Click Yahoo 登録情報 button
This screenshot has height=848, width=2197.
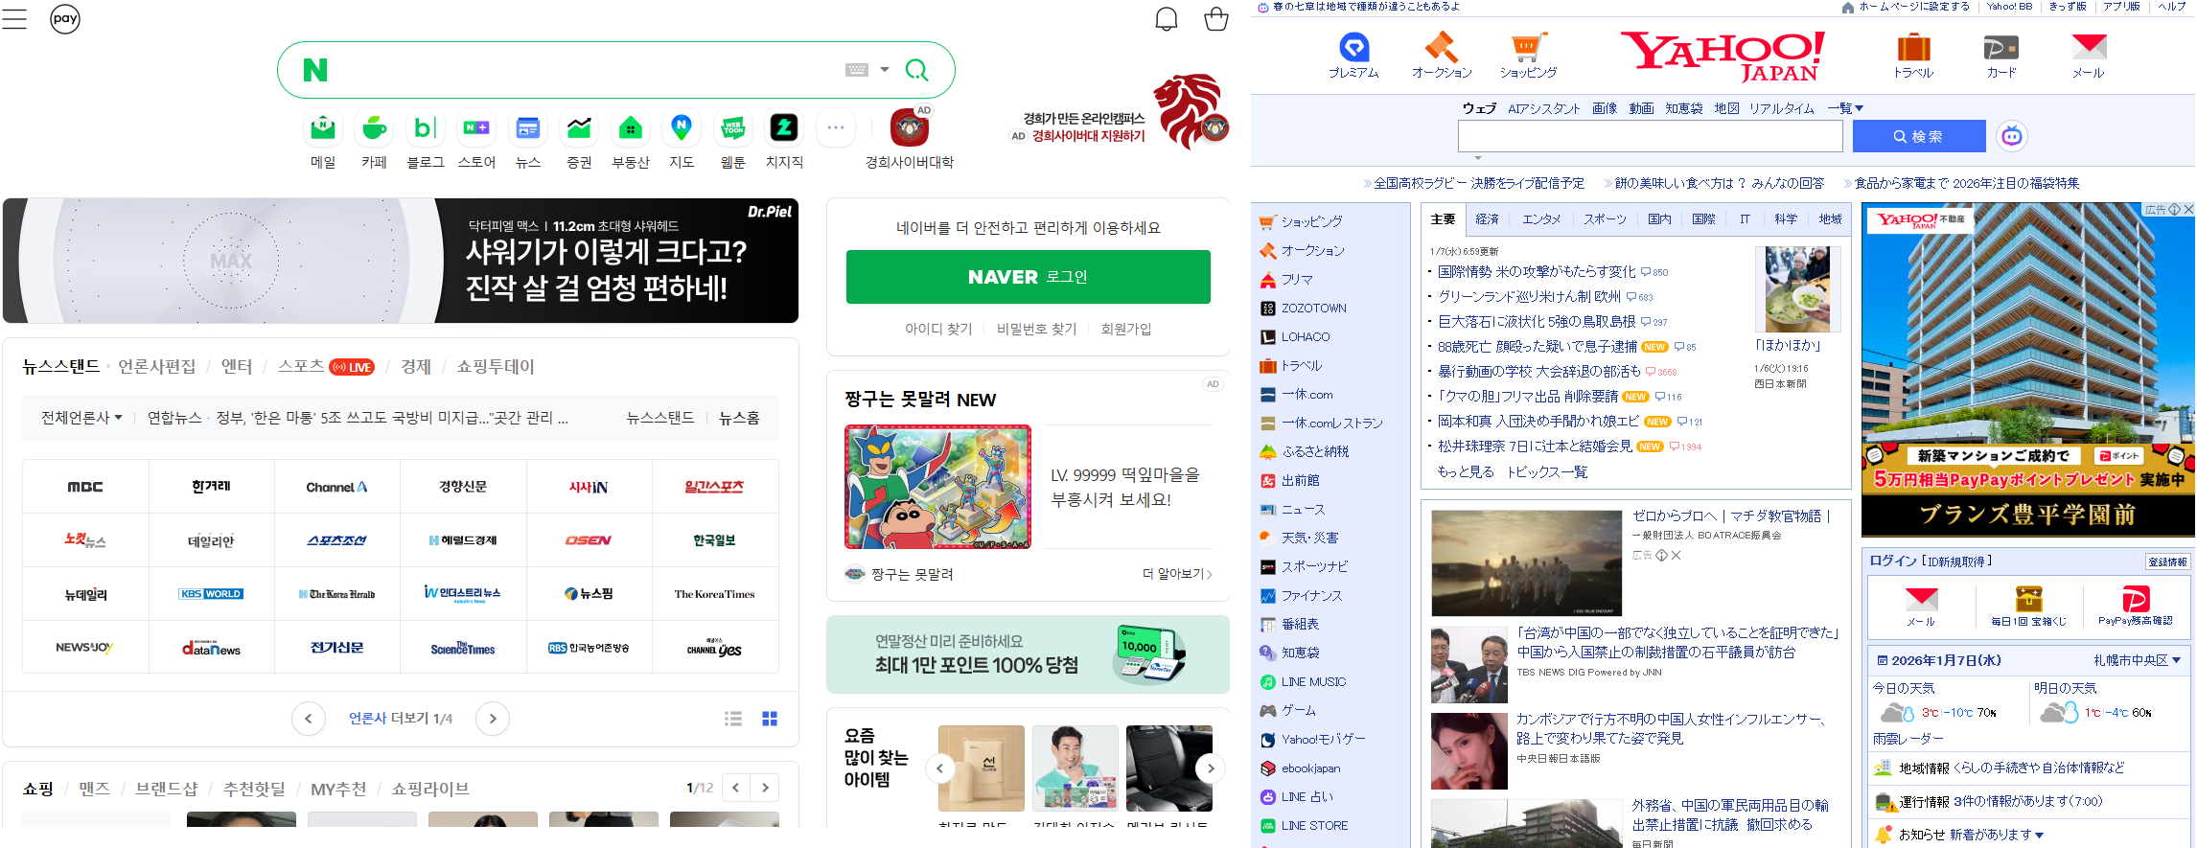2167,562
